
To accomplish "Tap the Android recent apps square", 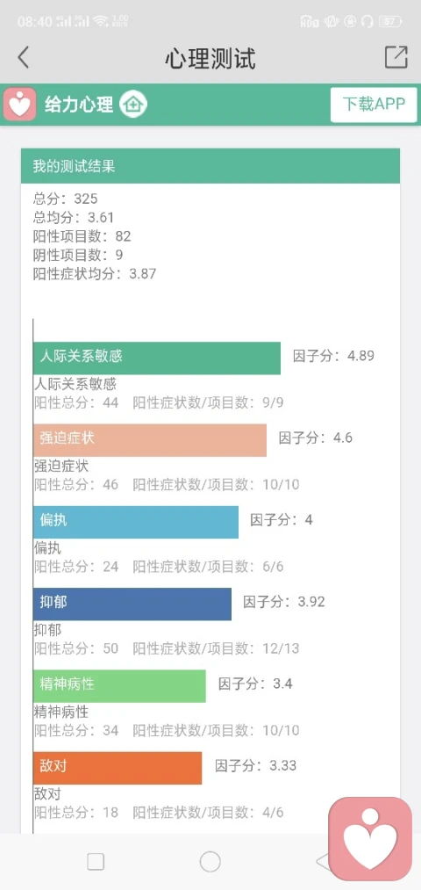I will click(96, 862).
